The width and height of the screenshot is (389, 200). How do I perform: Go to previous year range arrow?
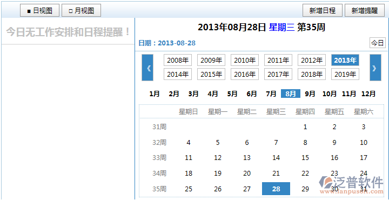click(147, 68)
